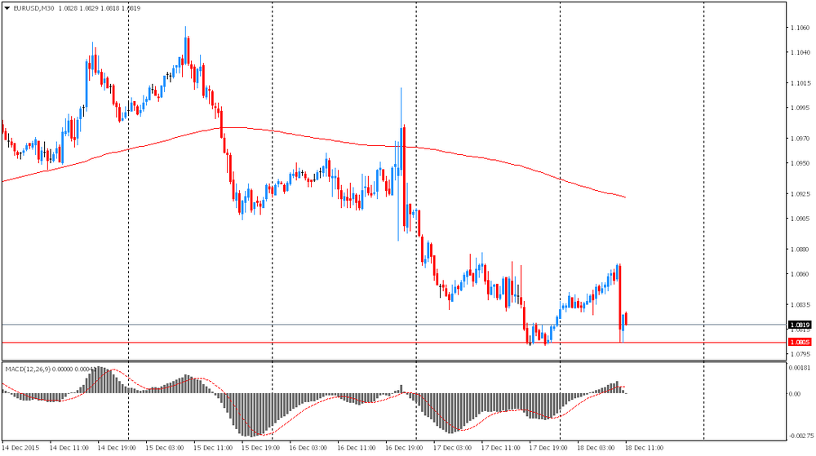This screenshot has height=456, width=816.
Task: Click the 1.0795 price axis label
Action: pyautogui.click(x=800, y=354)
